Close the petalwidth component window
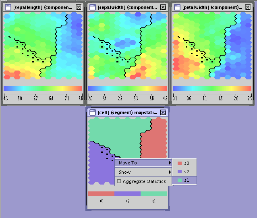Screen dimensions: 257x218 coord(247,7)
